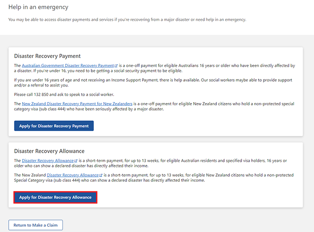Click the Help in an emergency page heading

click(38, 7)
